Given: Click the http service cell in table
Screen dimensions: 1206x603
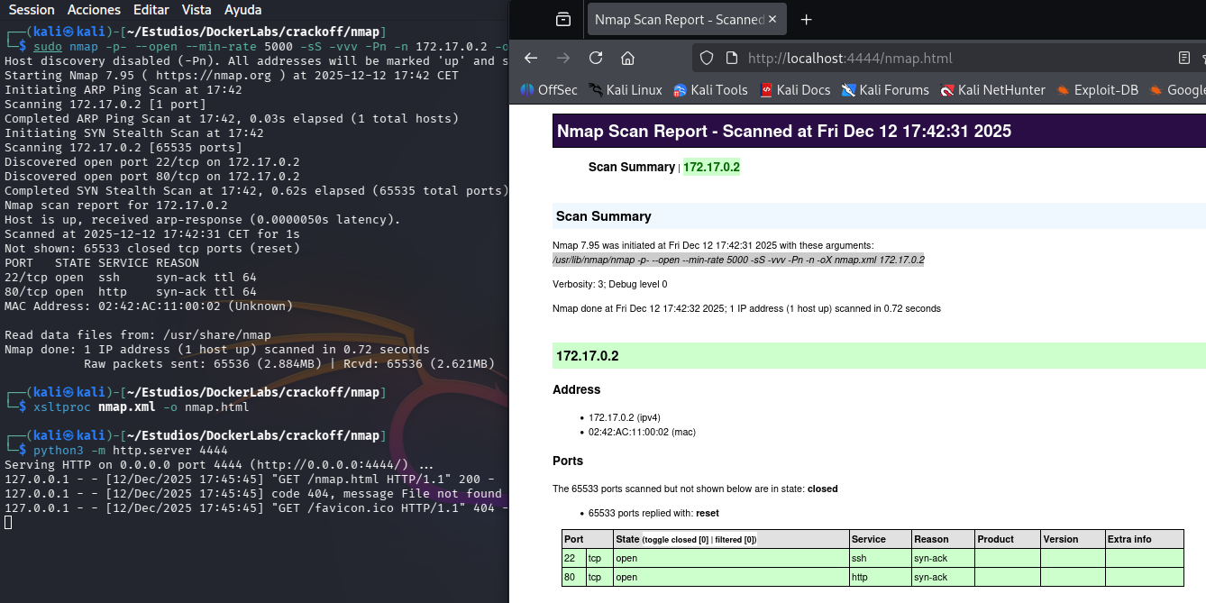Looking at the screenshot, I should click(x=880, y=577).
